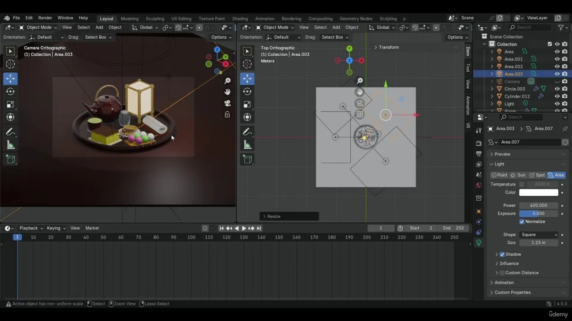Play the animation forward

(x=244, y=228)
